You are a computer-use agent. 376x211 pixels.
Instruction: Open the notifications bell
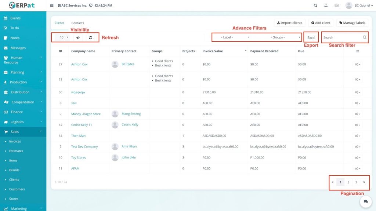point(326,6)
